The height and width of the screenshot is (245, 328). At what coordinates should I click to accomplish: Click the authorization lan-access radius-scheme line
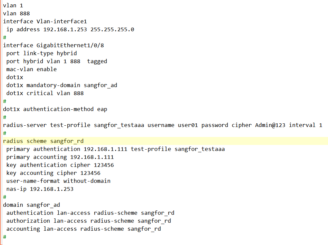pyautogui.click(x=89, y=221)
